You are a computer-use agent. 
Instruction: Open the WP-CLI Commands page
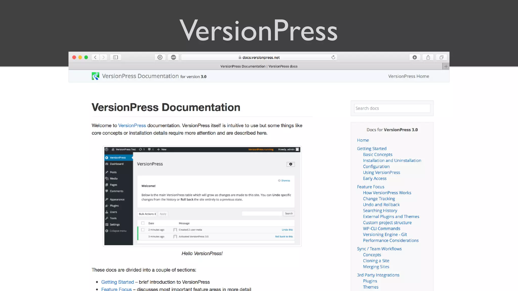pyautogui.click(x=381, y=229)
